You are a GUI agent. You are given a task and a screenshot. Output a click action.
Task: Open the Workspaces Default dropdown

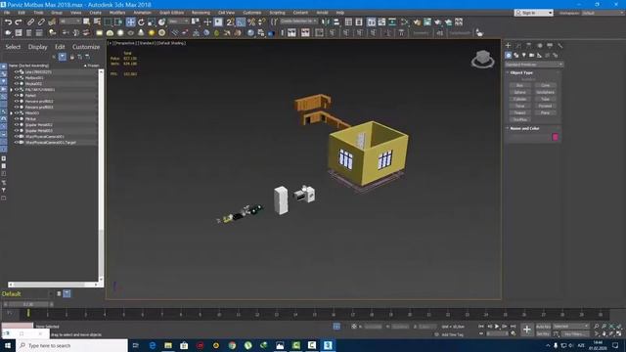click(603, 13)
